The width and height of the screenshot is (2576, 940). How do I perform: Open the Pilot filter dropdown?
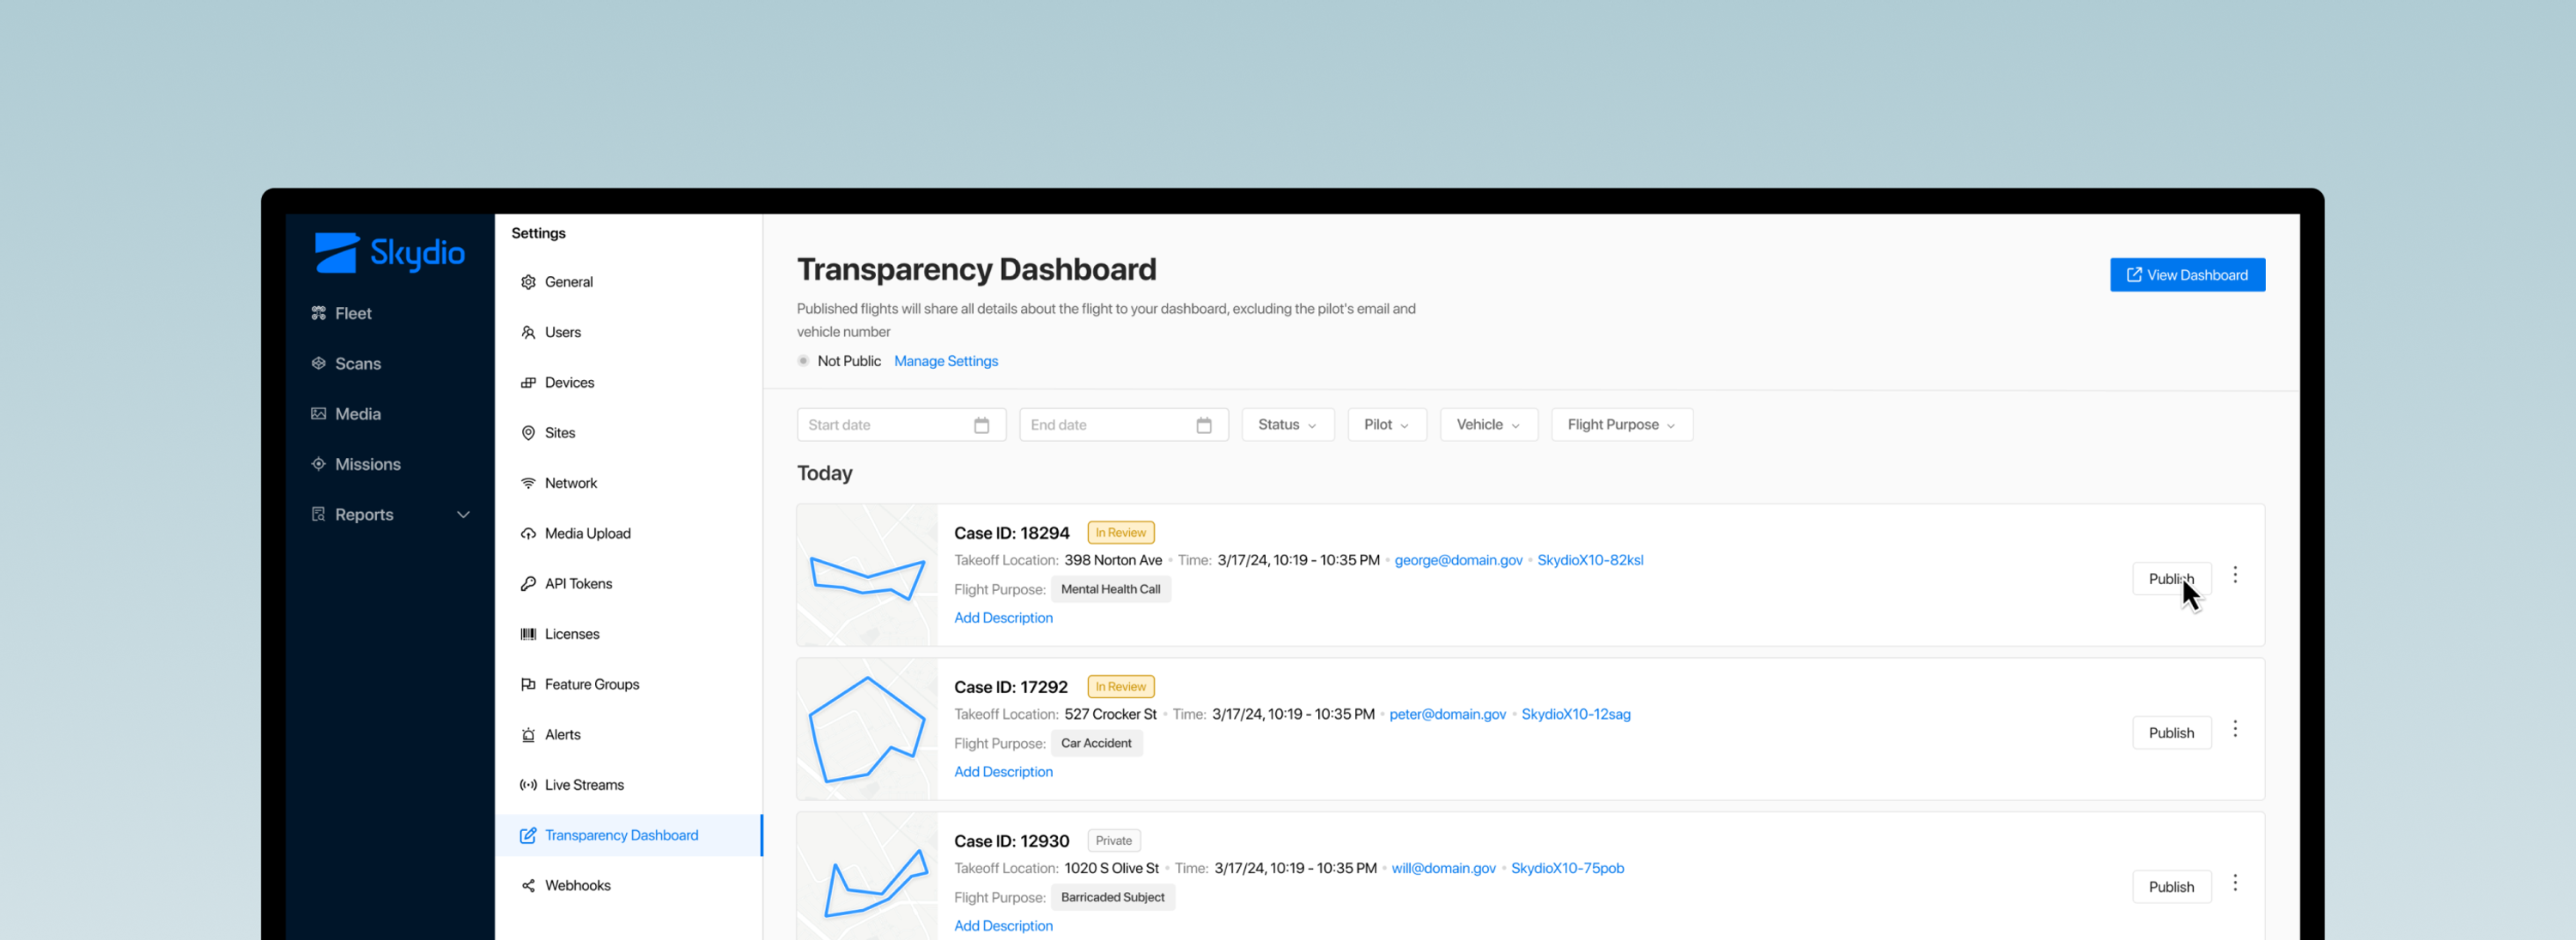pos(1385,423)
